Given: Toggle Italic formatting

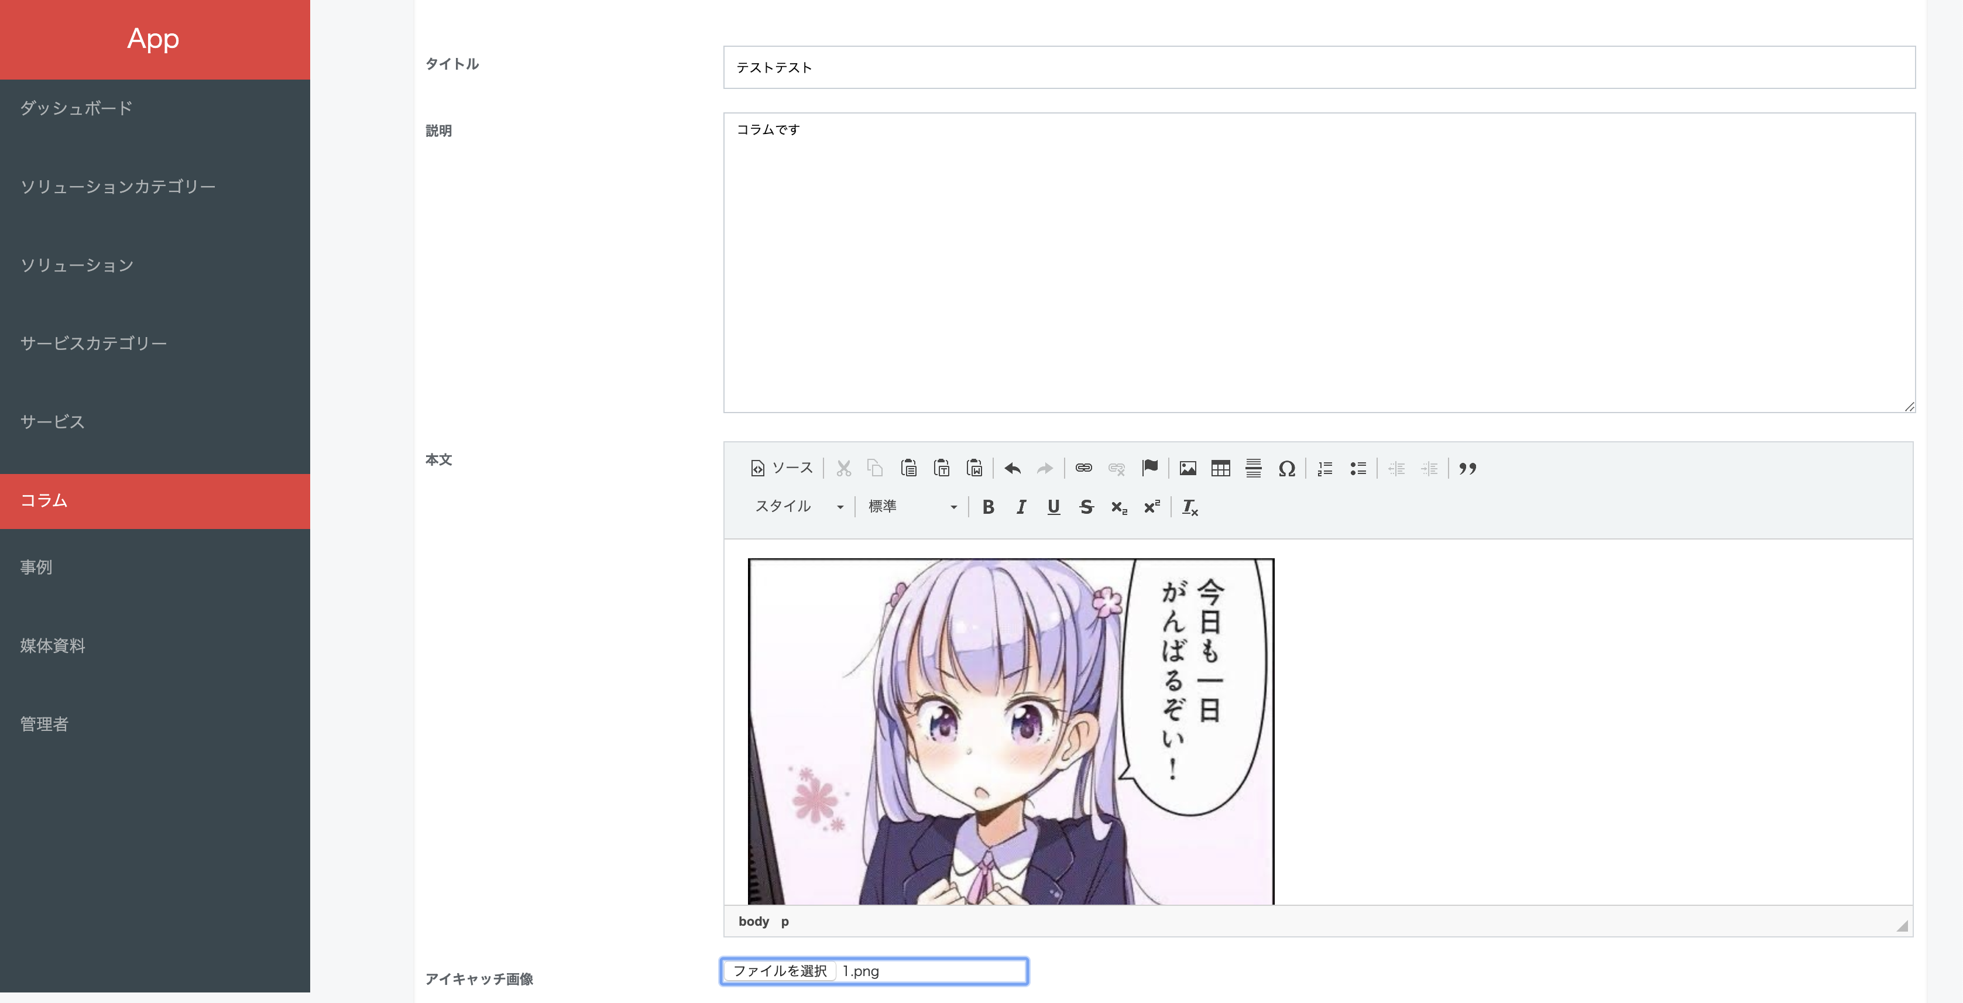Looking at the screenshot, I should (1021, 507).
